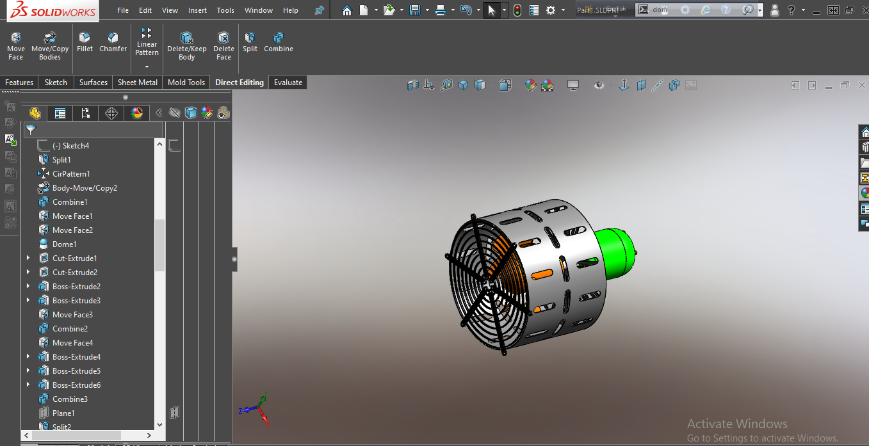This screenshot has width=869, height=446.
Task: Expand the Cut-Extrude1 feature
Action: (28, 258)
